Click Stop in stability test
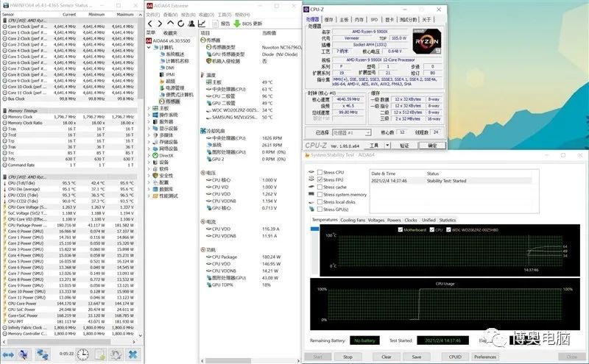Screen dimensions: 589x364 [348, 357]
